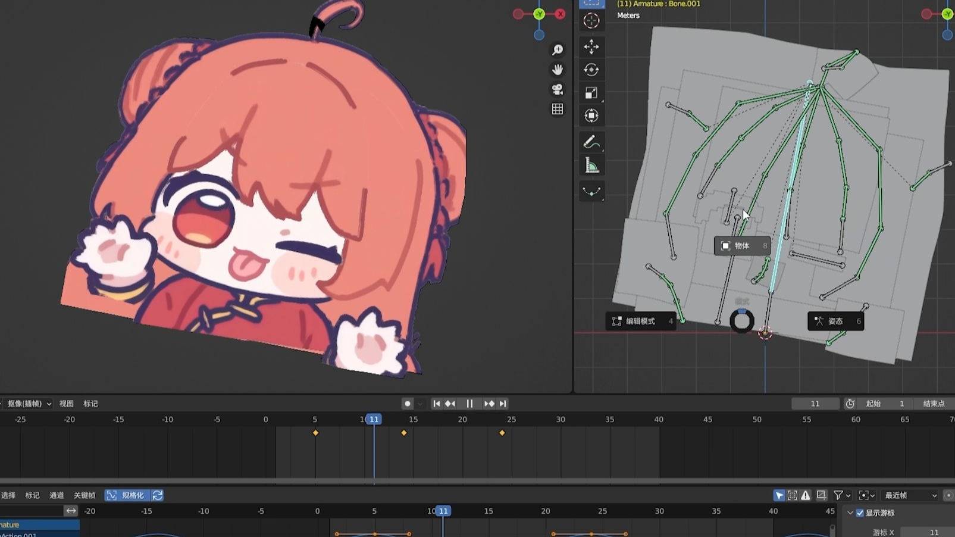The image size is (955, 537).
Task: Jump to previous keyframe
Action: point(450,404)
